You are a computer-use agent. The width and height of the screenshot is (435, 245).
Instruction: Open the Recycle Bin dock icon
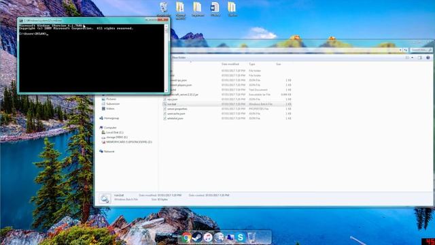(251, 238)
